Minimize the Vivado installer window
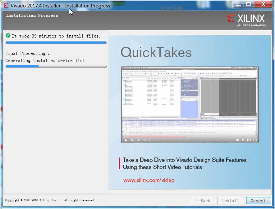The height and width of the screenshot is (209, 275). pyautogui.click(x=238, y=4)
